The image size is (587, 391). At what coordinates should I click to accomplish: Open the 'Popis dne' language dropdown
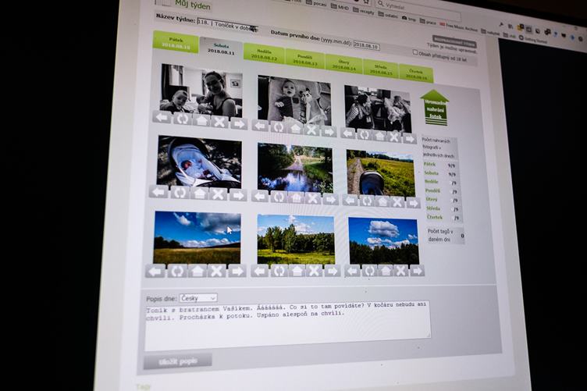(x=197, y=298)
